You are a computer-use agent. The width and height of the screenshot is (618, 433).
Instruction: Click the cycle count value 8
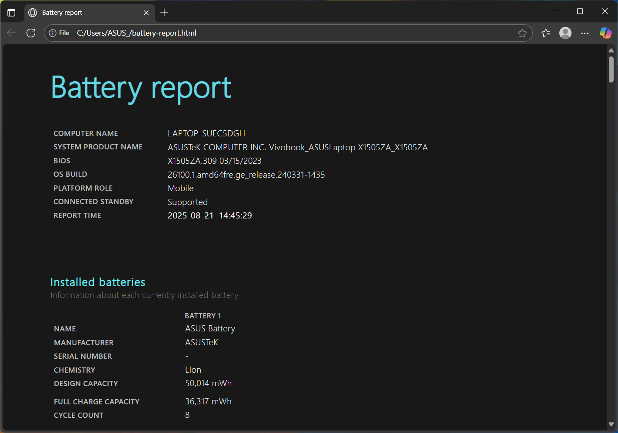point(187,415)
